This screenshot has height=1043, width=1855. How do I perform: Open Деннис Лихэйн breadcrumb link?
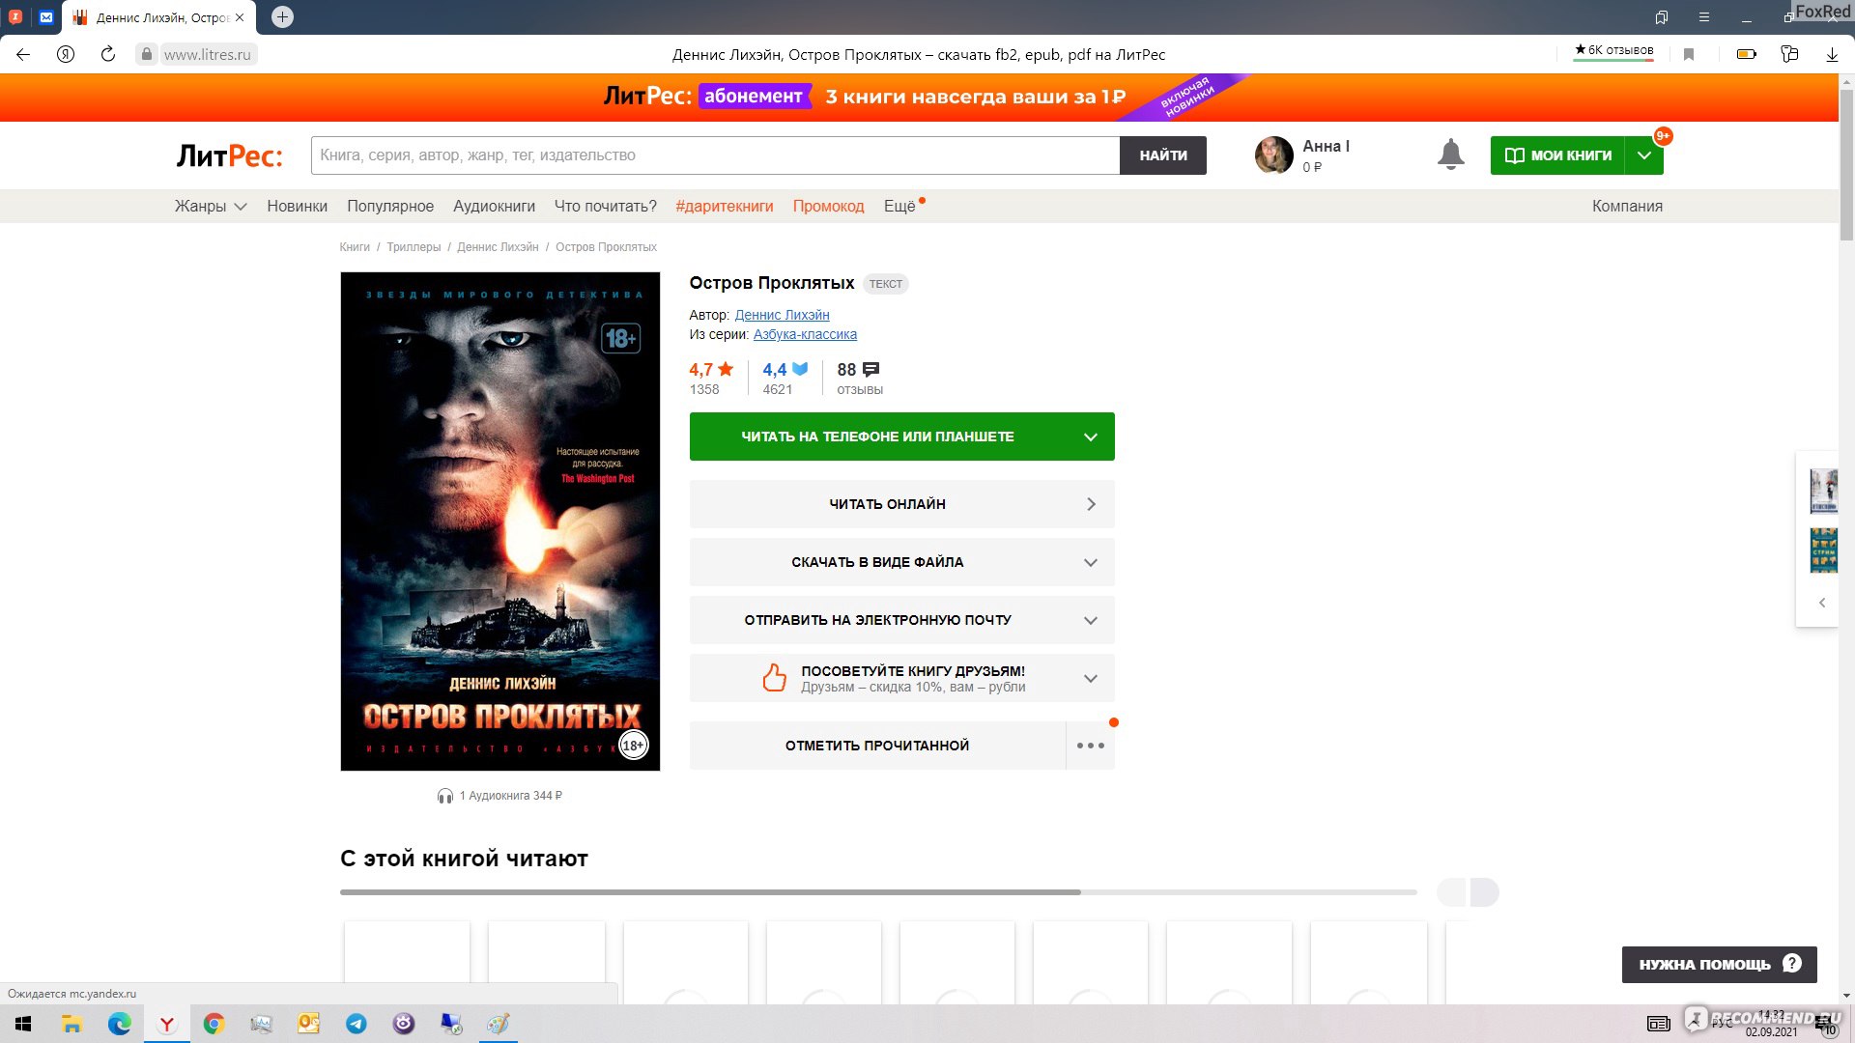(x=498, y=247)
